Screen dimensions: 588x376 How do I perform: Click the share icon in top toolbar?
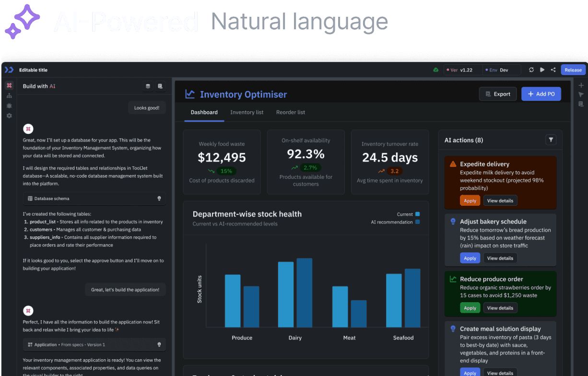pyautogui.click(x=553, y=70)
